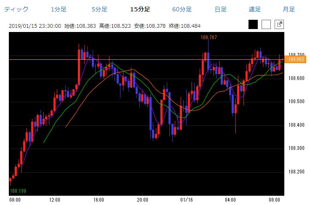This screenshot has height=205, width=310.
Task: Select the 5分足 timeframe tab
Action: pos(99,9)
